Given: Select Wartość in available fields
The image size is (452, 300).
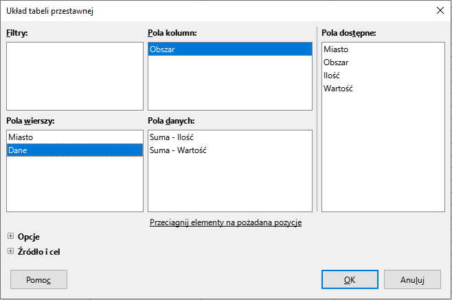Looking at the screenshot, I should coord(337,89).
